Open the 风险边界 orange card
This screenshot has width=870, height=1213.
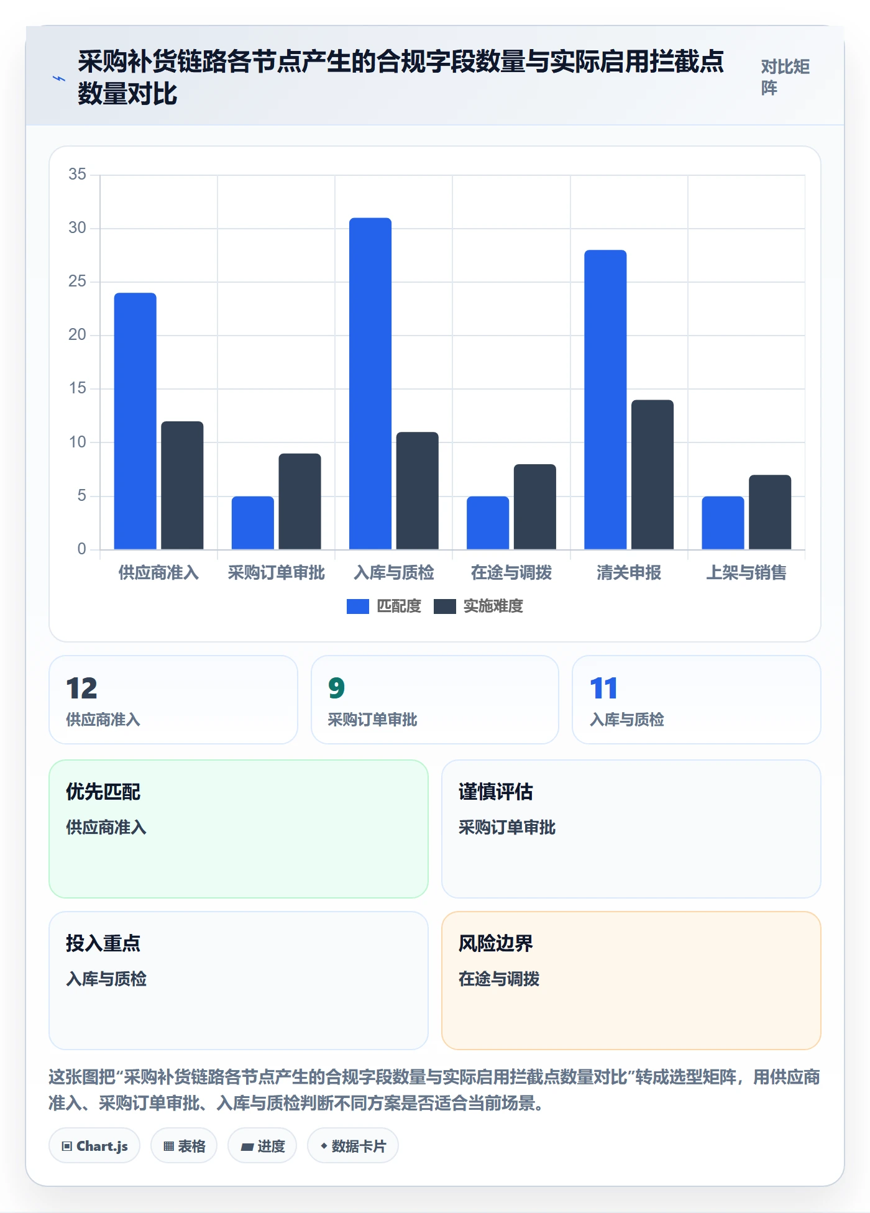click(631, 981)
